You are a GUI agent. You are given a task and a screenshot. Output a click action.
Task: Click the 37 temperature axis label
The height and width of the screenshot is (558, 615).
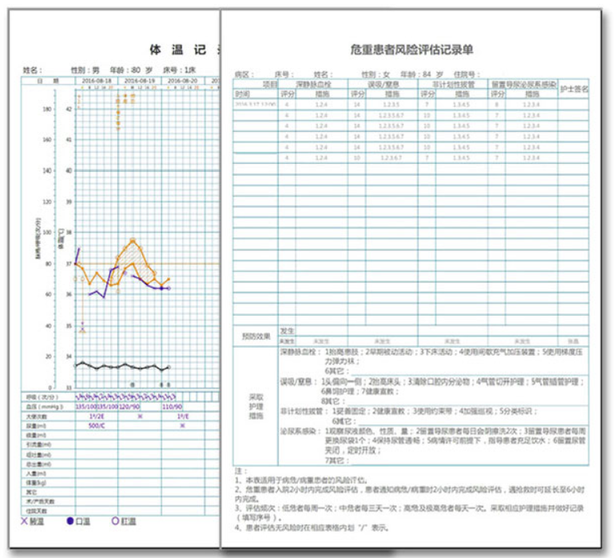tap(69, 264)
